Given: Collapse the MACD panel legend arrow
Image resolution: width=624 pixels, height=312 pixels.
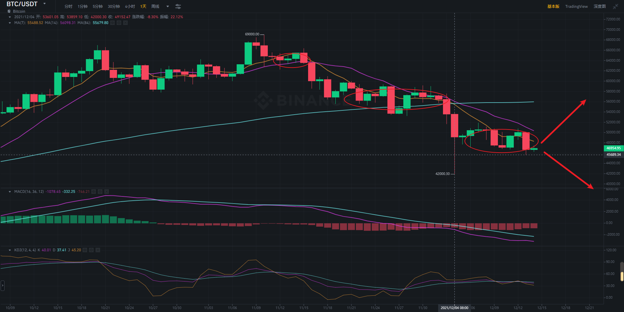Looking at the screenshot, I should (10, 192).
